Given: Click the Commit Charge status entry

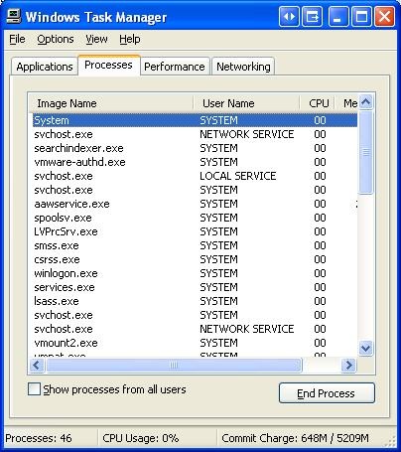Looking at the screenshot, I should point(295,438).
